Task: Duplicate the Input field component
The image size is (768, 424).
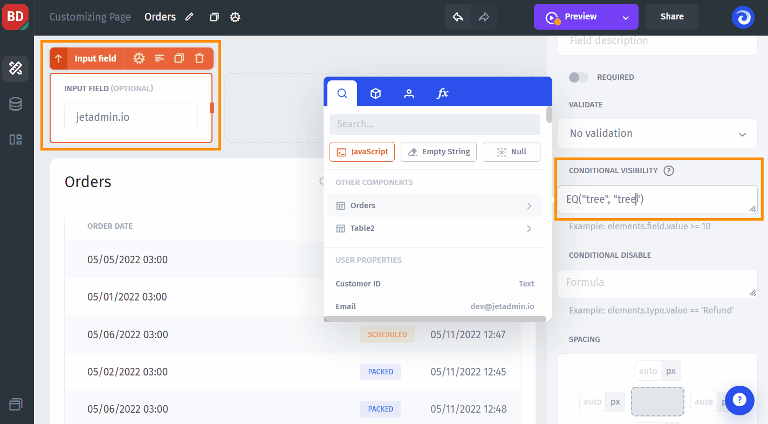Action: (179, 58)
